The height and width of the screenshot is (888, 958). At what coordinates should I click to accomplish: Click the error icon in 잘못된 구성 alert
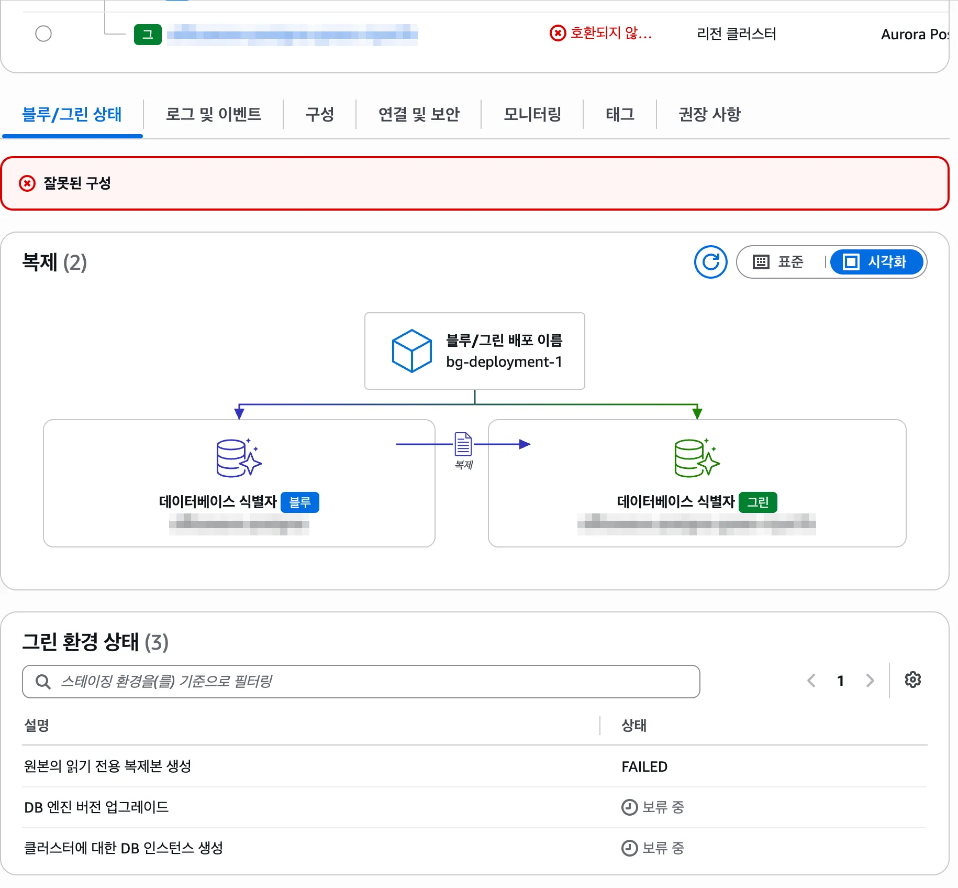click(x=27, y=183)
